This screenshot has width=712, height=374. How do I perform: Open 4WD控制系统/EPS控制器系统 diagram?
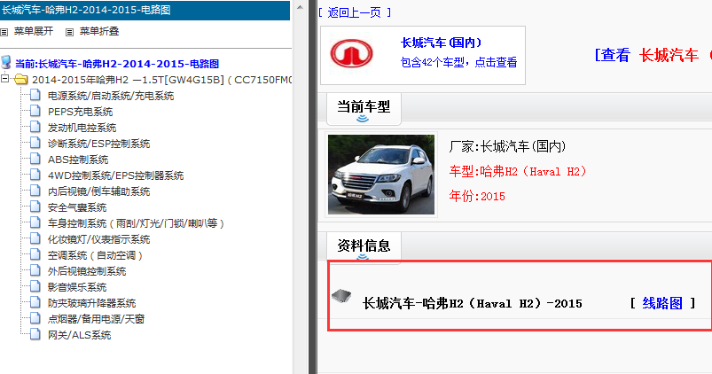[116, 175]
